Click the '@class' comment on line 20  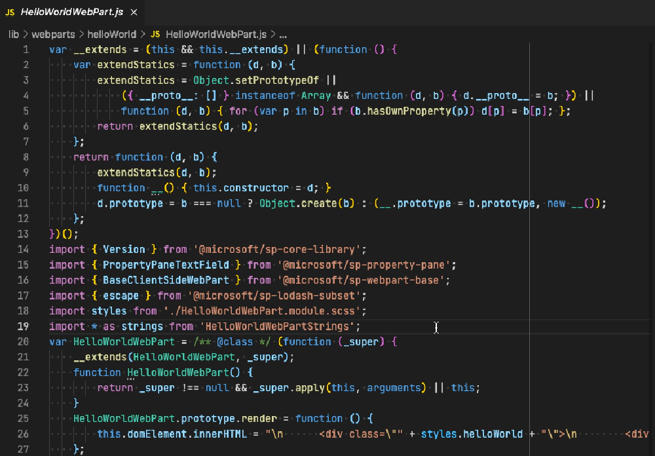point(234,342)
